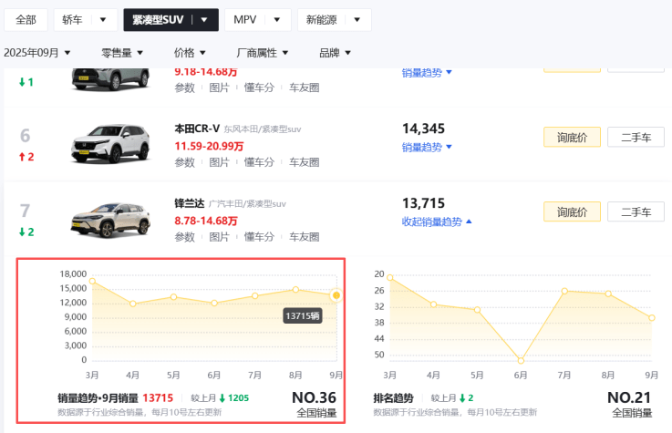The height and width of the screenshot is (433, 672).
Task: Select the 9月 point on ranking chart
Action: pos(651,318)
